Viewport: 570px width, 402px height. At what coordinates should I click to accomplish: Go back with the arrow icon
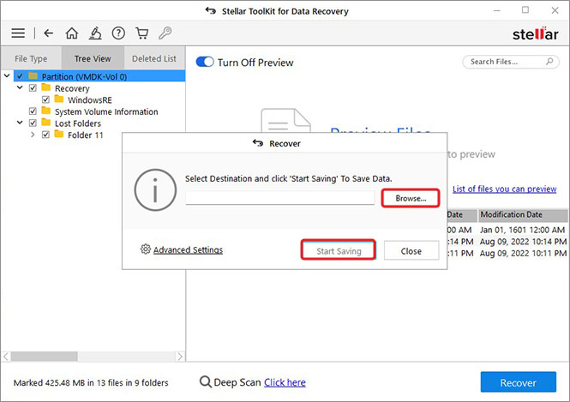48,33
